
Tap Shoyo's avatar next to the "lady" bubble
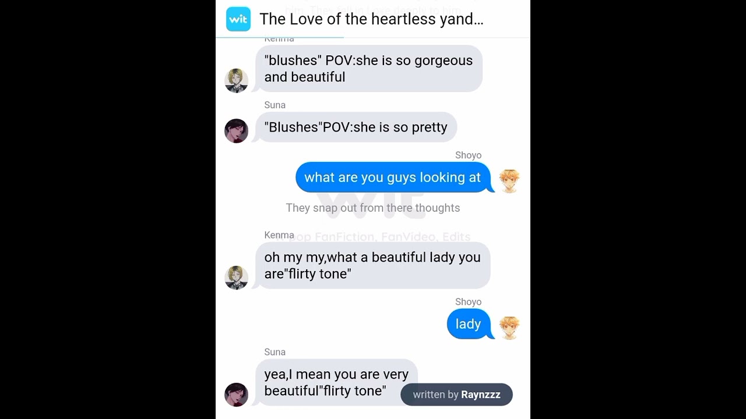pyautogui.click(x=509, y=328)
